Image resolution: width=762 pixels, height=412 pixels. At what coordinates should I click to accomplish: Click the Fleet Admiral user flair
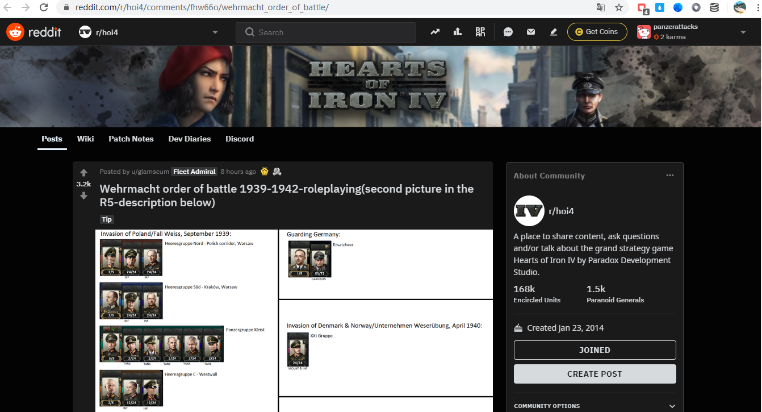(194, 172)
